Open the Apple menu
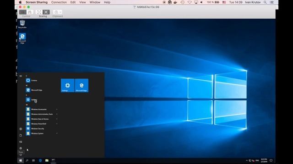The image size is (293, 164). (20, 2)
